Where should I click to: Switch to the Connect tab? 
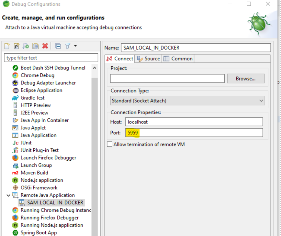click(x=120, y=59)
